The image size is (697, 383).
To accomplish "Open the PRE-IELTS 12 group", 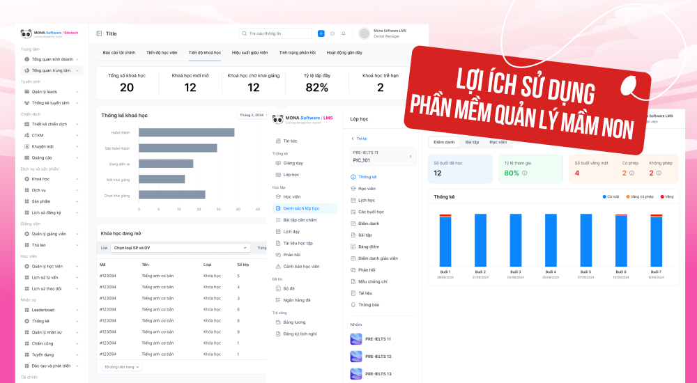I will tap(372, 357).
